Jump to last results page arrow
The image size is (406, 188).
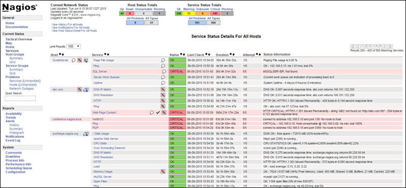390,46
